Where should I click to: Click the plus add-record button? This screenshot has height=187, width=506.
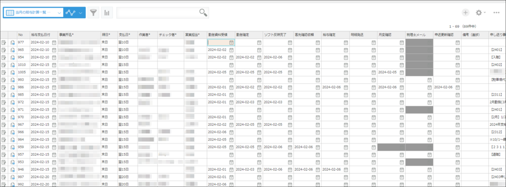pyautogui.click(x=466, y=13)
